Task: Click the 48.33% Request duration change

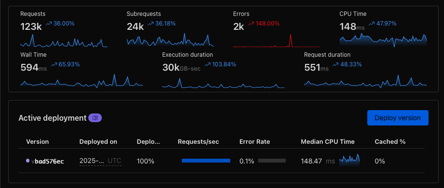Action: (351, 64)
